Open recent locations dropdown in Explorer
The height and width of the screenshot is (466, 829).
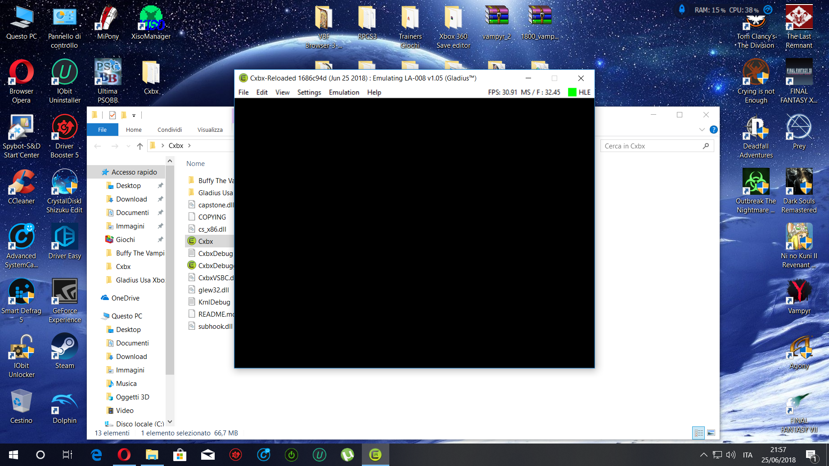click(x=128, y=146)
